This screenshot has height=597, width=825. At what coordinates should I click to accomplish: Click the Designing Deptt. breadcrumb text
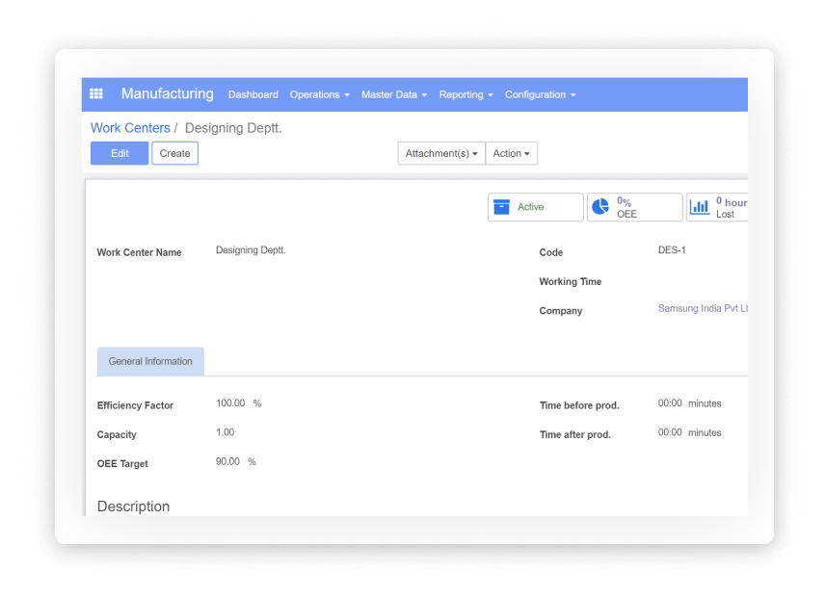pos(233,128)
